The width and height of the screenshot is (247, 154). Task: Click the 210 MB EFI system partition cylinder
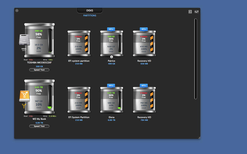coord(79,43)
